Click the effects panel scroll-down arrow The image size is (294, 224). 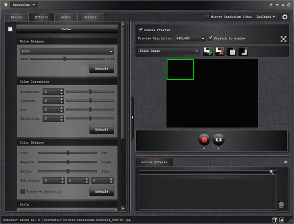pos(123,208)
